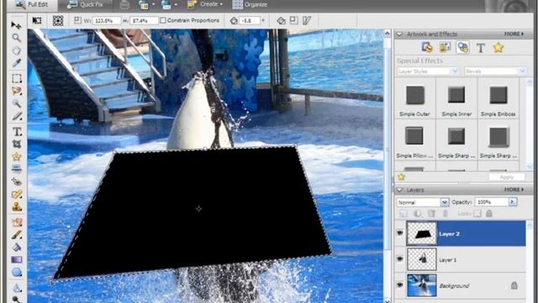Image resolution: width=538 pixels, height=303 pixels.
Task: Select the Lasso tool
Action: 17,91
